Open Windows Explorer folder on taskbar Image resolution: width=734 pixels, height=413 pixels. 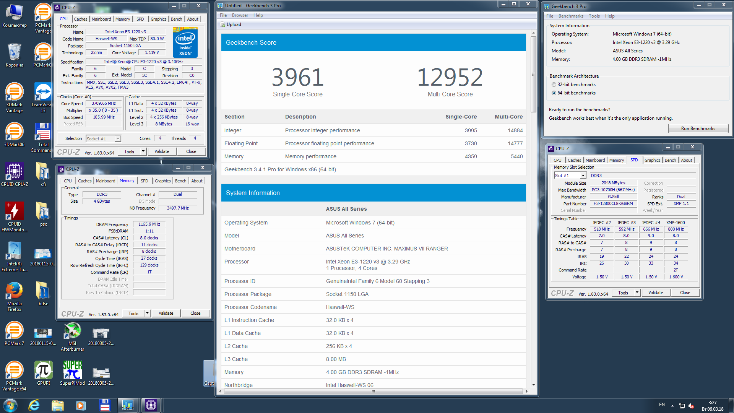click(57, 405)
